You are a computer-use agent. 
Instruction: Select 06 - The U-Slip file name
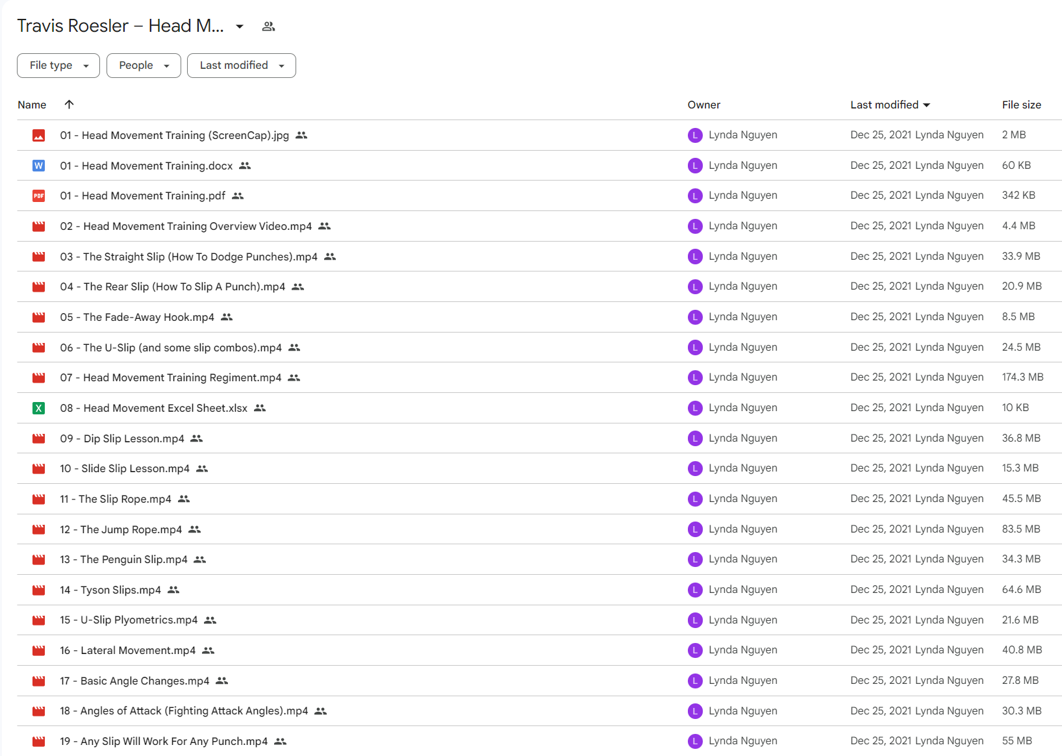pos(171,348)
